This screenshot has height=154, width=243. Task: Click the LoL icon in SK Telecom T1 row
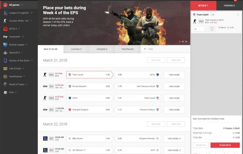45,150
